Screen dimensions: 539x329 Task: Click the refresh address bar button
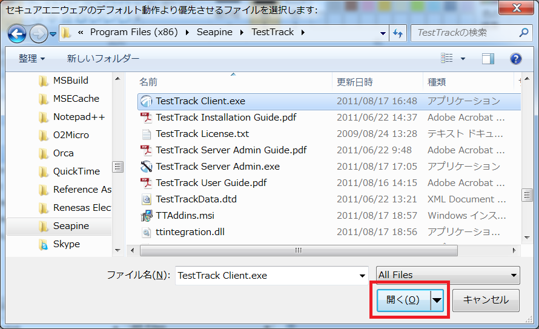[x=398, y=33]
